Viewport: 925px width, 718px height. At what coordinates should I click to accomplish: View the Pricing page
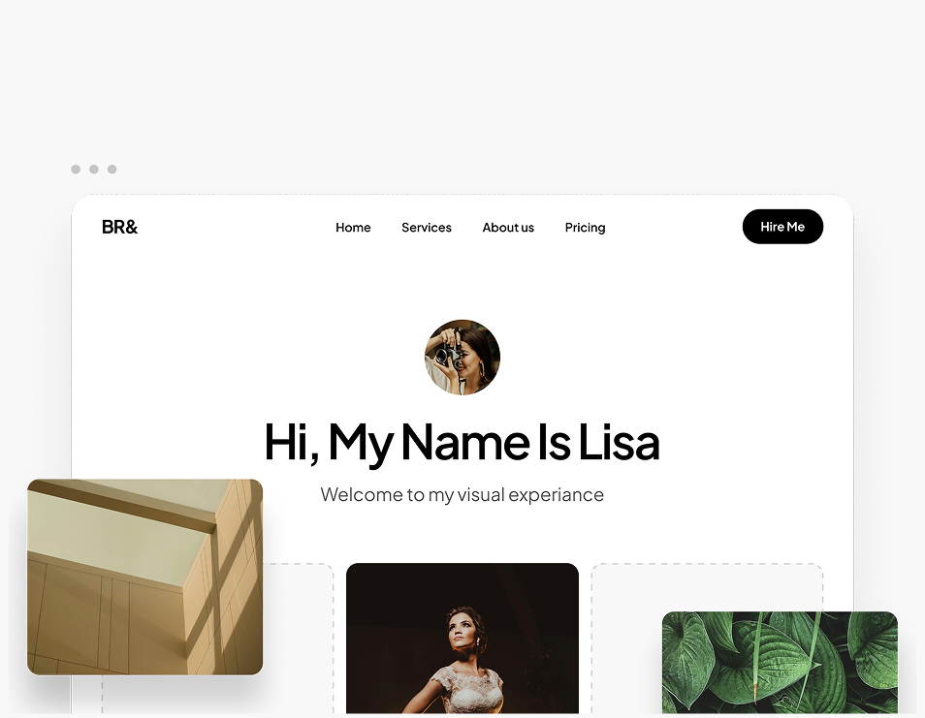coord(586,228)
